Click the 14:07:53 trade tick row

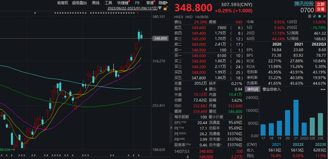click(x=209, y=152)
